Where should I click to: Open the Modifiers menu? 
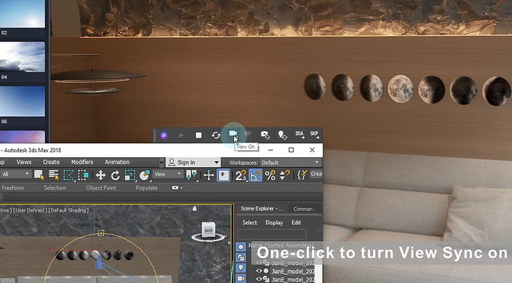[82, 162]
